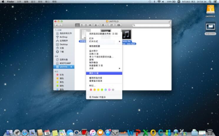Open the Wi-Fi status icon in menu bar
The image size is (219, 136).
[x=159, y=1]
